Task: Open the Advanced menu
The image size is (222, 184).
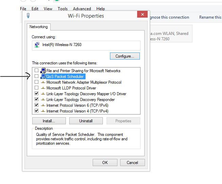Action: tap(82, 9)
